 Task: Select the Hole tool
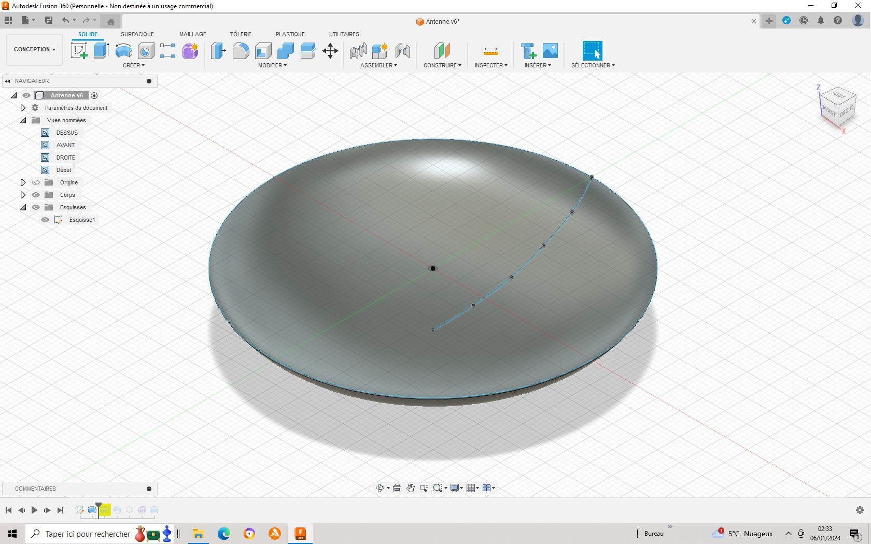tap(146, 51)
